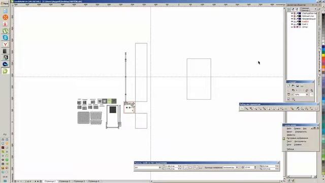This screenshot has height=183, width=325.
Task: Switch to Страница 2 page tab
Action: tap(64, 181)
